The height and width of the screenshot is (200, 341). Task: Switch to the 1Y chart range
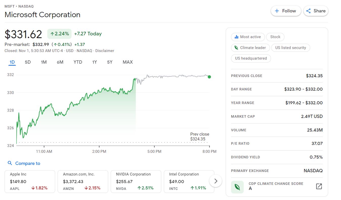tap(95, 62)
